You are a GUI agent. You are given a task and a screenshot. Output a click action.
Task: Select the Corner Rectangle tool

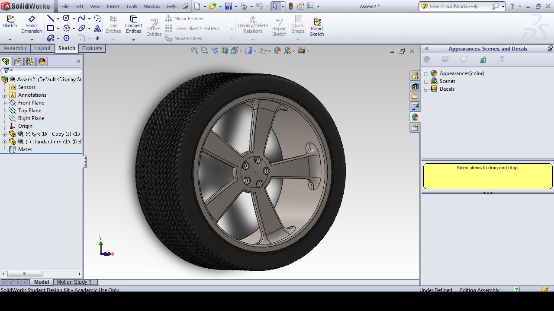pyautogui.click(x=51, y=28)
